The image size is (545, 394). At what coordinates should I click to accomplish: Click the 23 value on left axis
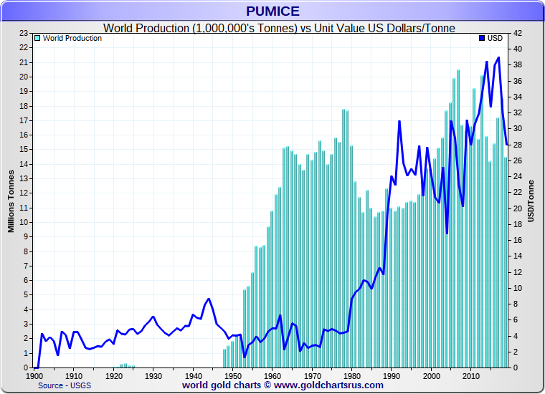(23, 34)
